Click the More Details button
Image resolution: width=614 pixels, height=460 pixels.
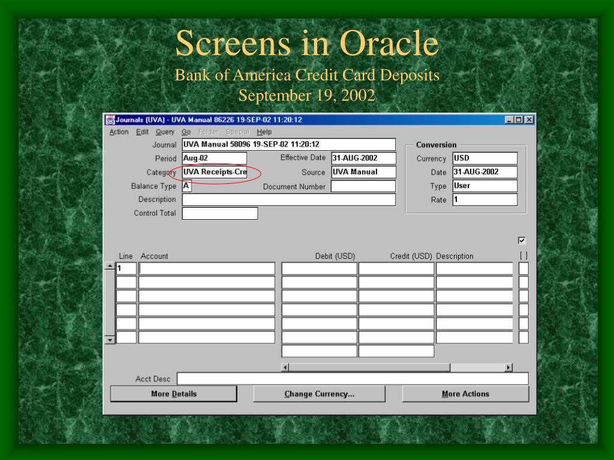click(x=173, y=394)
